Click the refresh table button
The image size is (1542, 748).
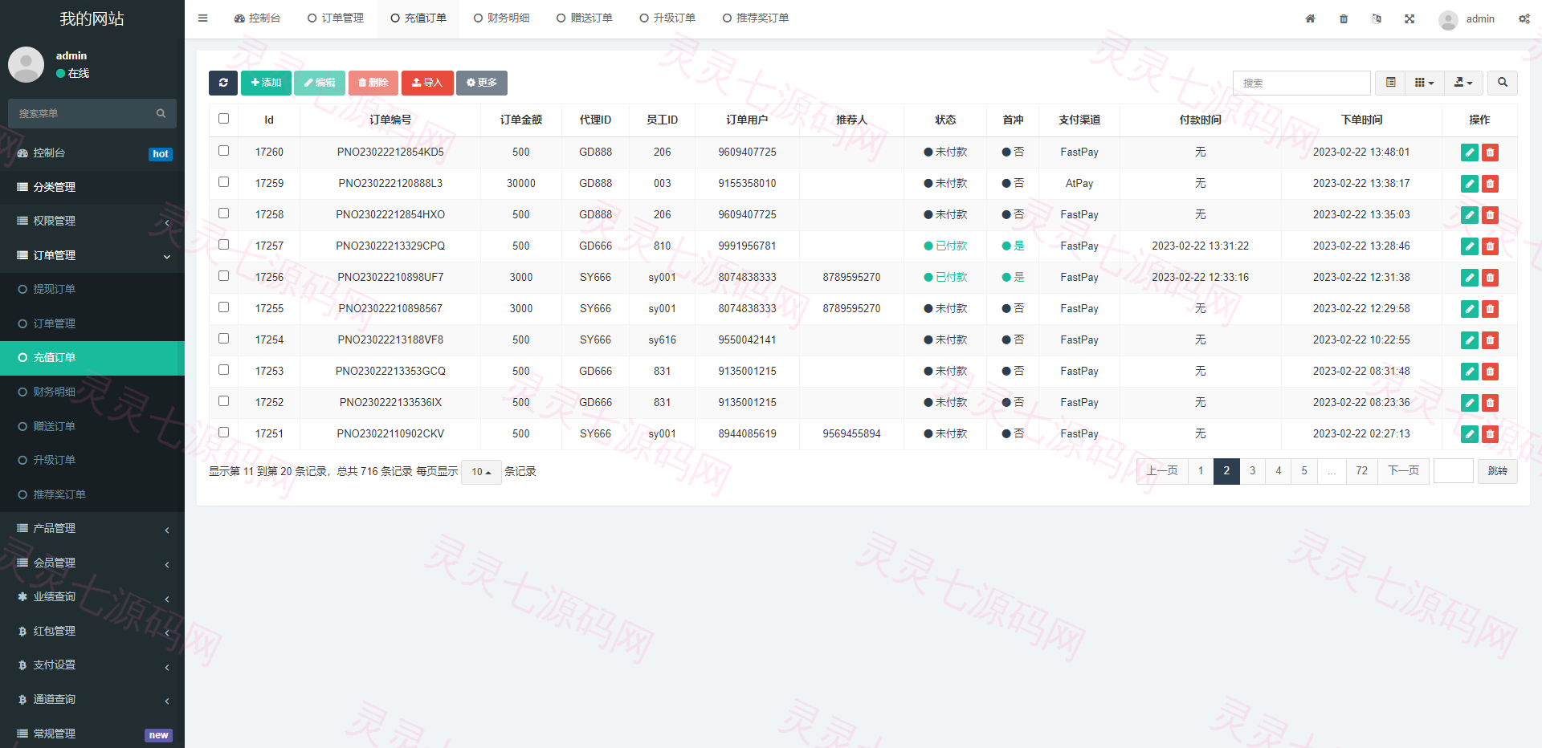coord(223,83)
